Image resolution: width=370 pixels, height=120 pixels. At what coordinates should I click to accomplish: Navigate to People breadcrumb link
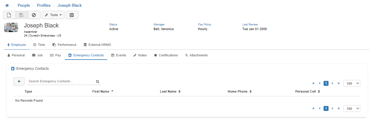pos(24,6)
